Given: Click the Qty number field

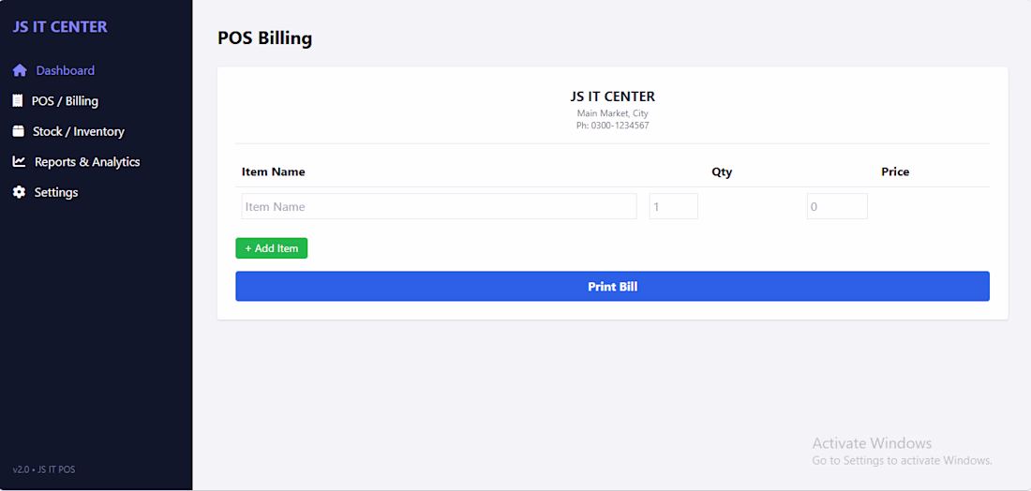Looking at the screenshot, I should [673, 206].
